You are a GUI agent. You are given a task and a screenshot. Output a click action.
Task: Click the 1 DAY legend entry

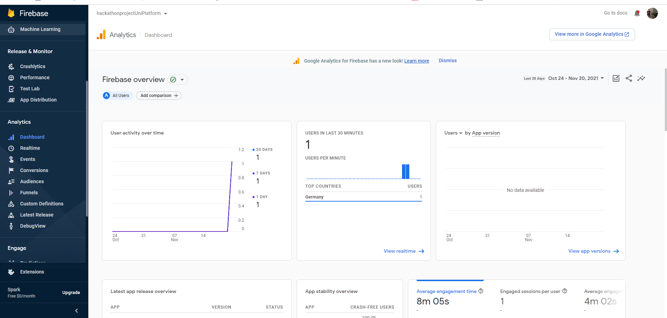point(260,197)
